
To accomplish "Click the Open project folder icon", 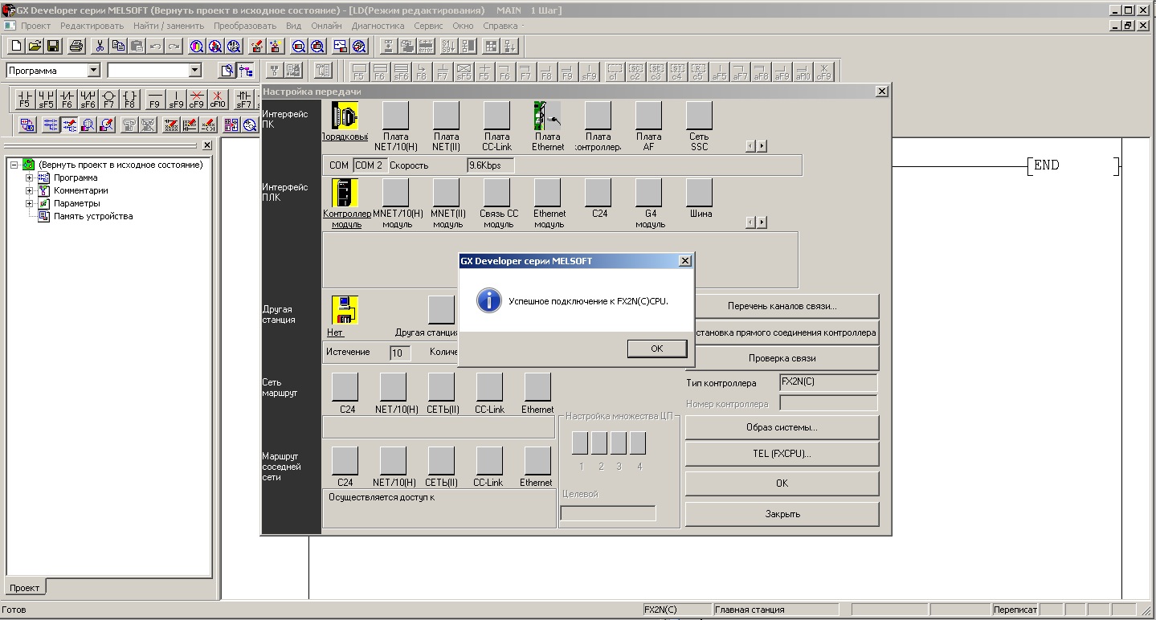I will [x=35, y=46].
